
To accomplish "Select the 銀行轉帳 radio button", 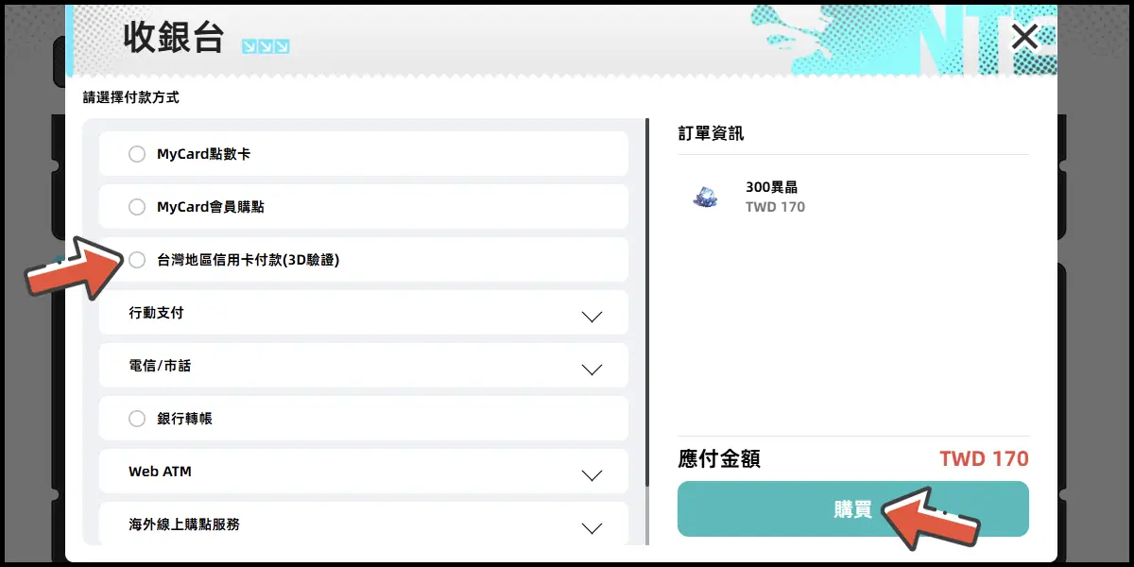I will point(137,419).
